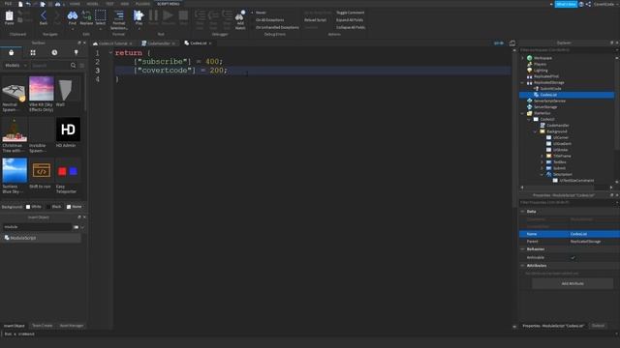
Task: Open the Toolbox Recent clock icon
Action: coord(54,52)
